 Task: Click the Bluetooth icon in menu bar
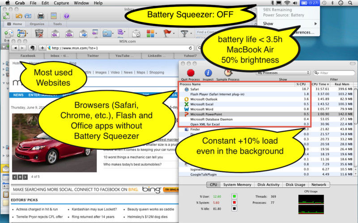[x=332, y=3]
